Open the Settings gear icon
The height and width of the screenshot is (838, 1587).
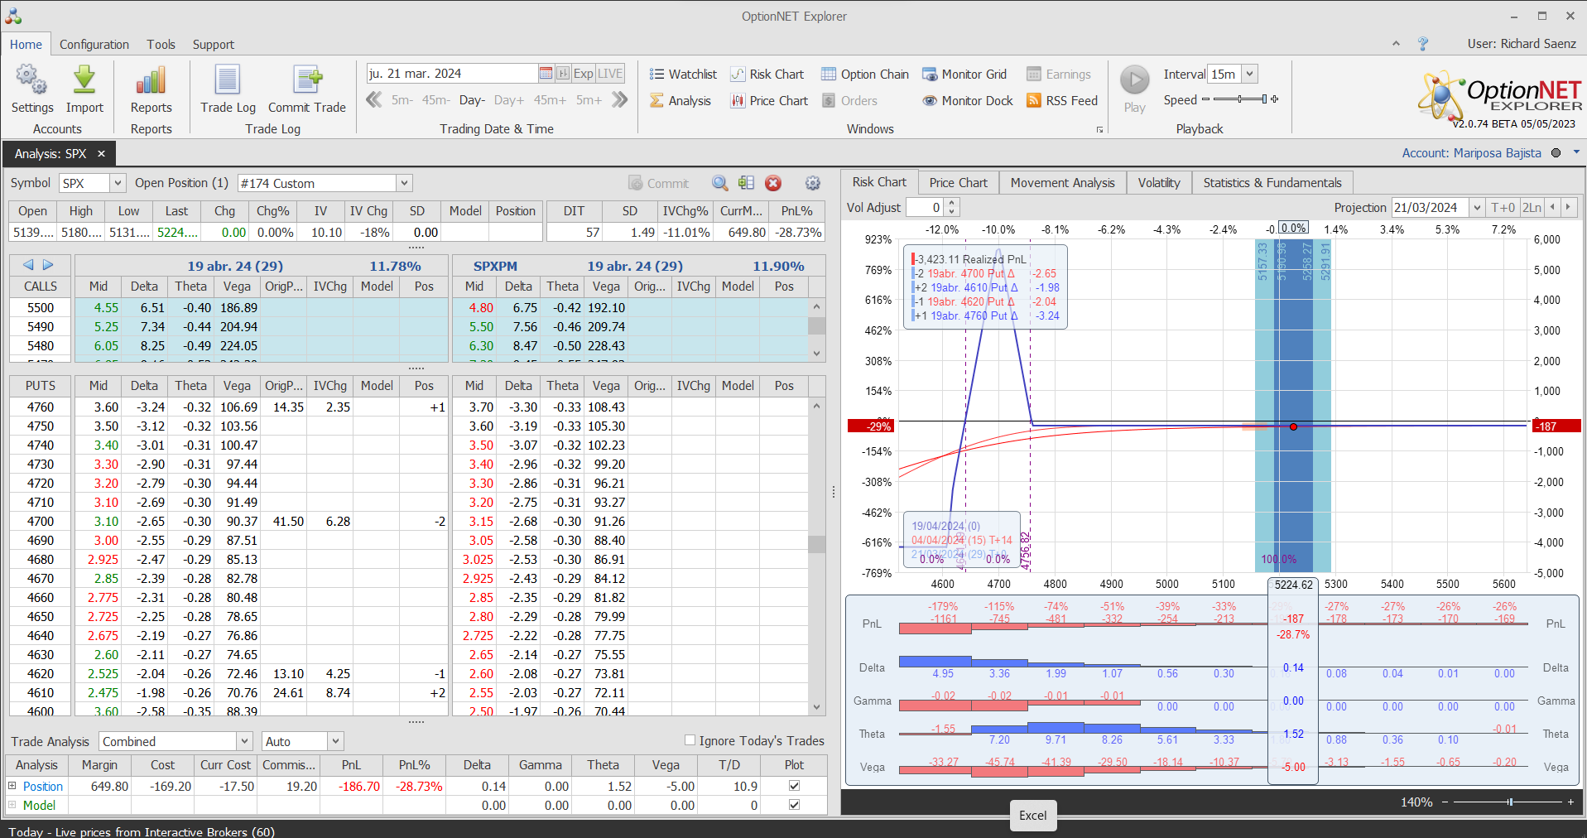31,81
